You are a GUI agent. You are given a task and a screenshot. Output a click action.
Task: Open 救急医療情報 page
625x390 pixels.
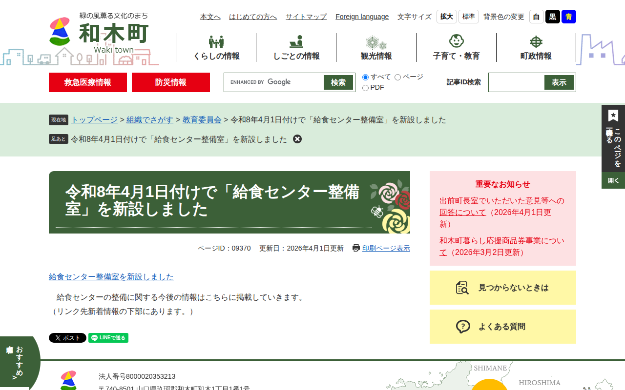click(x=88, y=82)
